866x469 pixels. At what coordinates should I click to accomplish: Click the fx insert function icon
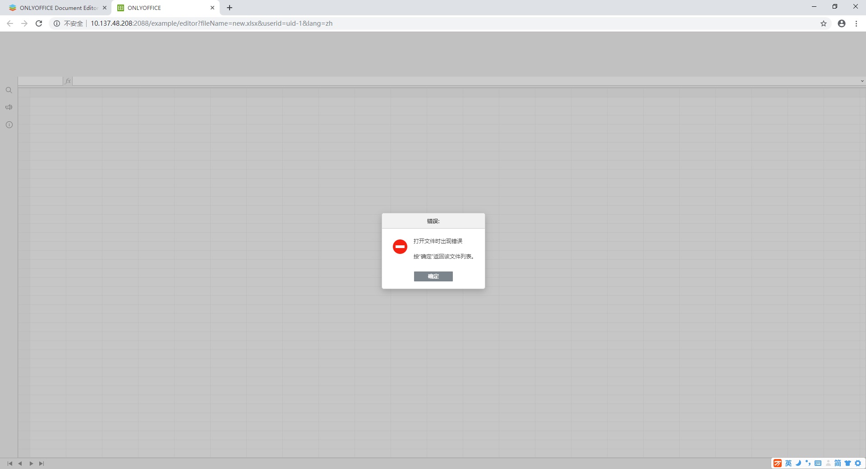coord(68,81)
